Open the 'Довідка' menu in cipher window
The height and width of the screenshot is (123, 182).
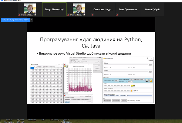click(x=151, y=60)
